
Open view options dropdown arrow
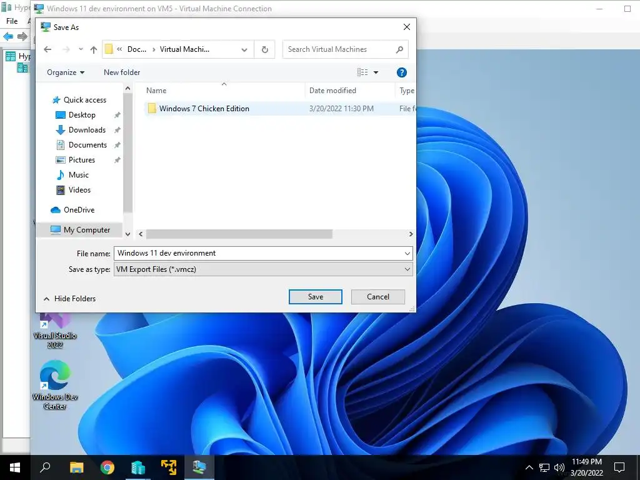(x=376, y=72)
